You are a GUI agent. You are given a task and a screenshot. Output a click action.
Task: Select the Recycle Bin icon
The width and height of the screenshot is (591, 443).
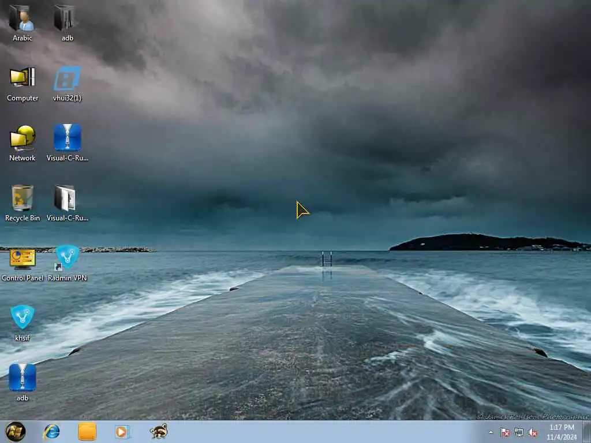point(23,197)
